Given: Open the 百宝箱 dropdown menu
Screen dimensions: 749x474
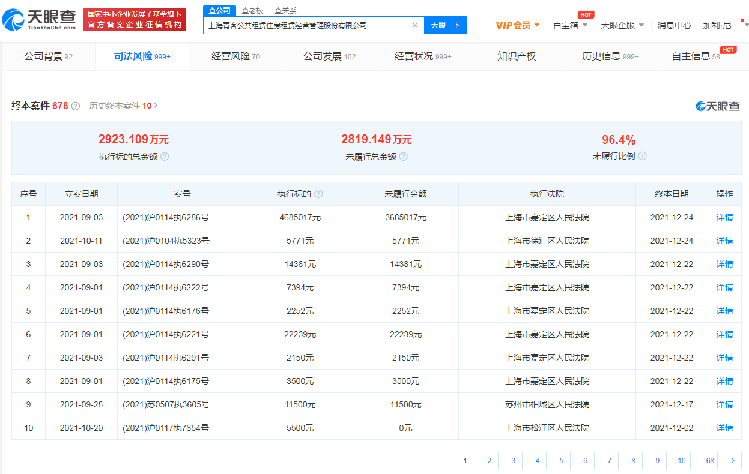Looking at the screenshot, I should (x=571, y=25).
